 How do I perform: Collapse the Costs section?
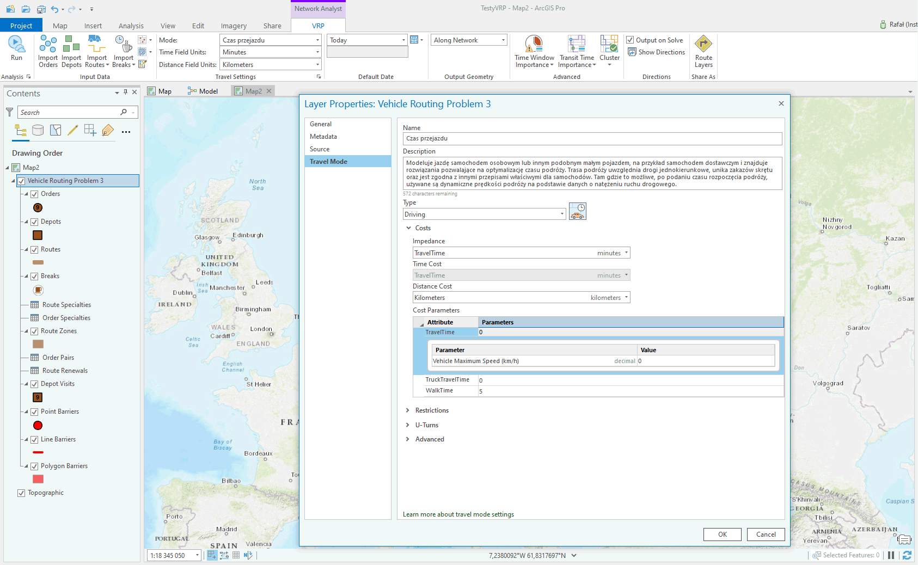coord(408,228)
